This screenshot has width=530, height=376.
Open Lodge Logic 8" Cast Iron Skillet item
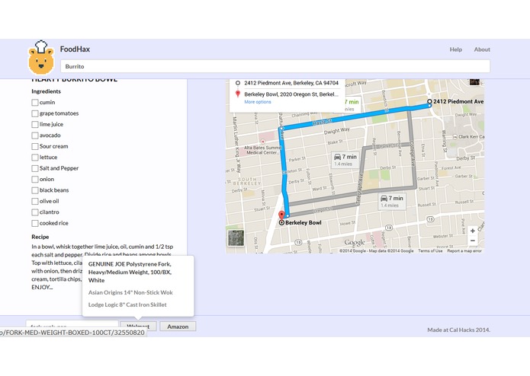click(127, 304)
